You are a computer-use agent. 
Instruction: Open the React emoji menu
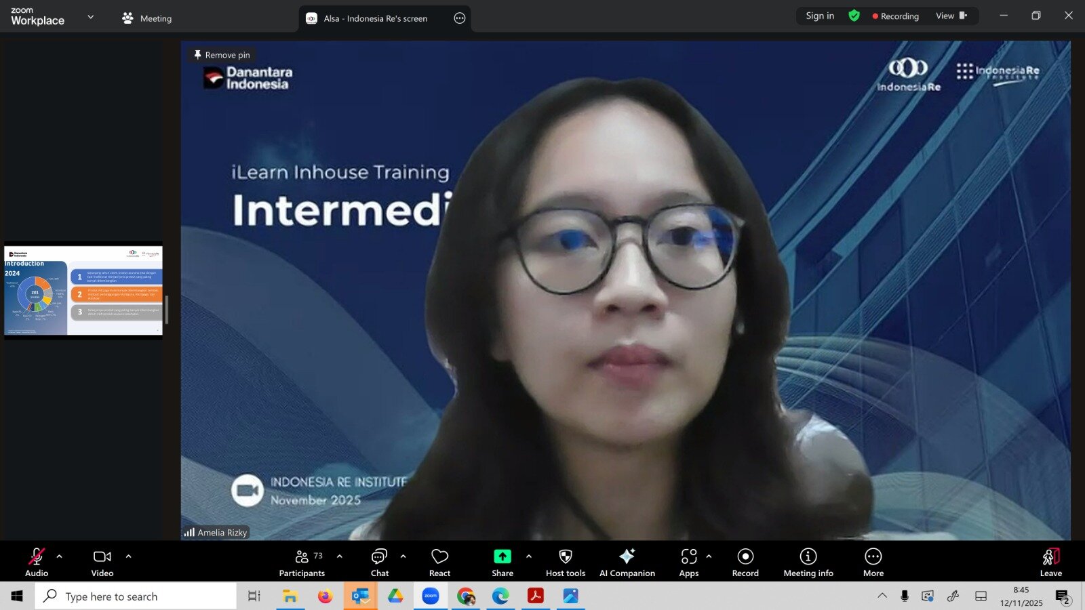[x=439, y=562]
